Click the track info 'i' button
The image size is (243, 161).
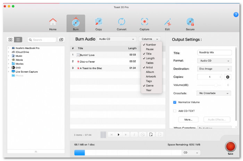[x=134, y=135]
